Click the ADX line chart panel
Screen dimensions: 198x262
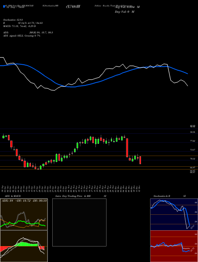click(x=24, y=214)
